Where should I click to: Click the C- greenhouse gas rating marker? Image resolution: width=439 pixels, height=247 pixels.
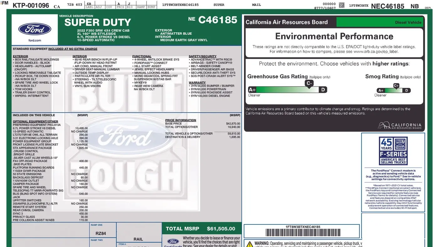point(309,83)
